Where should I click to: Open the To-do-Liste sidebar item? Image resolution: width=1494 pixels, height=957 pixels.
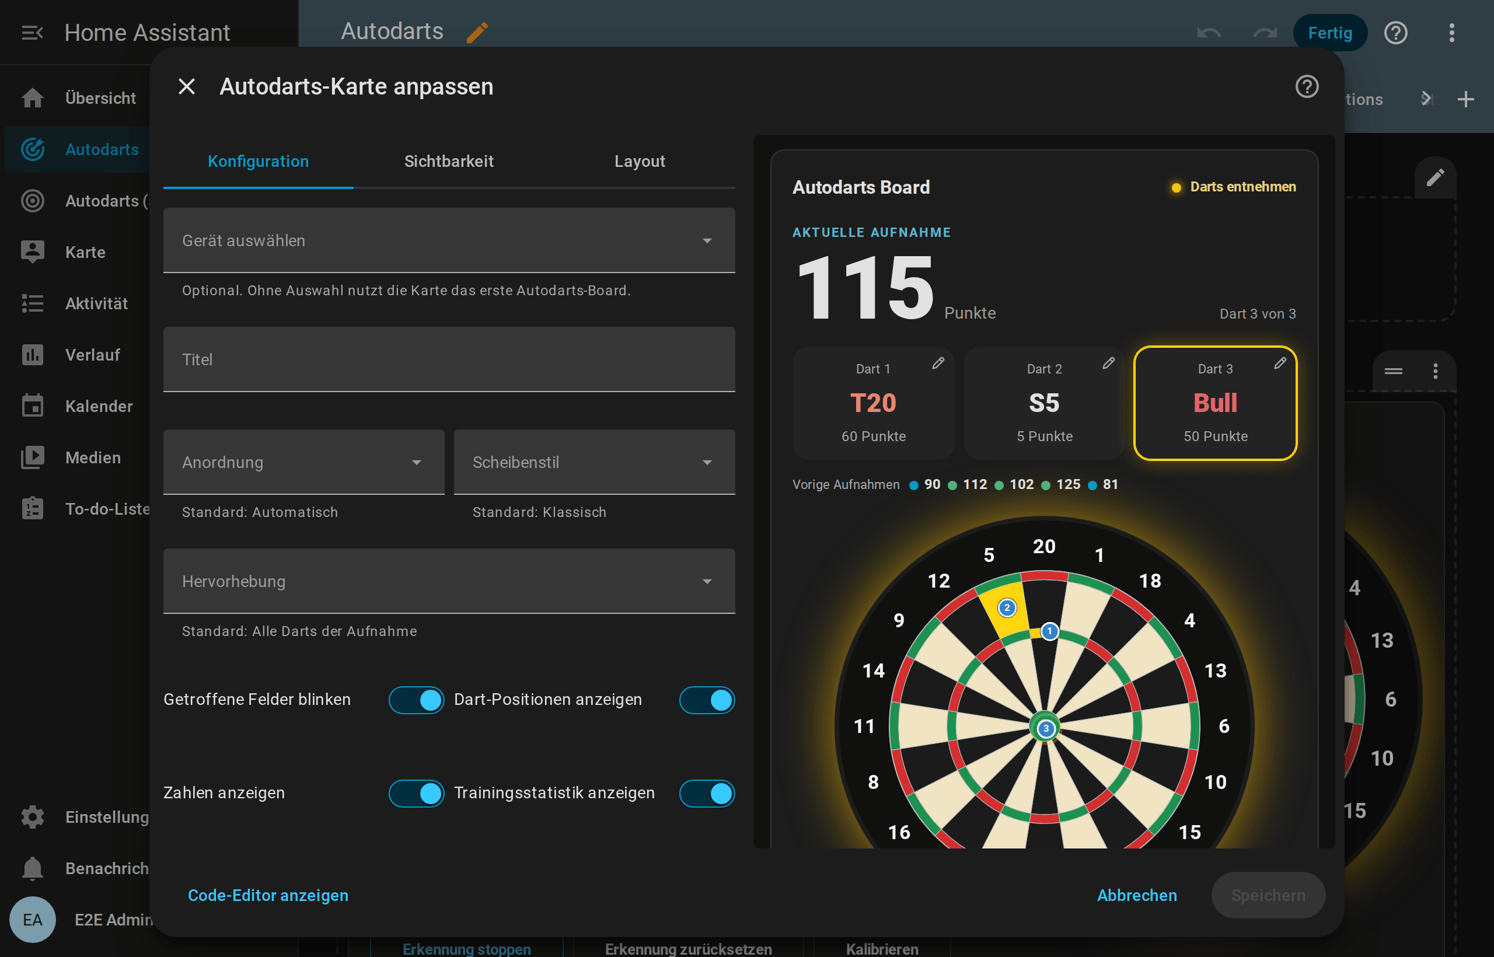78,509
